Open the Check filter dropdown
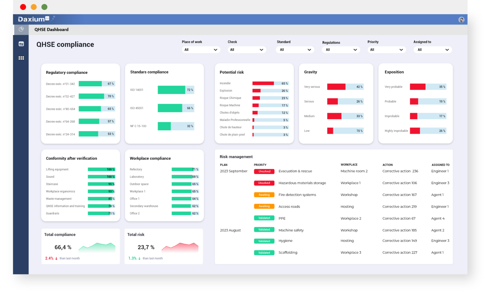 (247, 50)
